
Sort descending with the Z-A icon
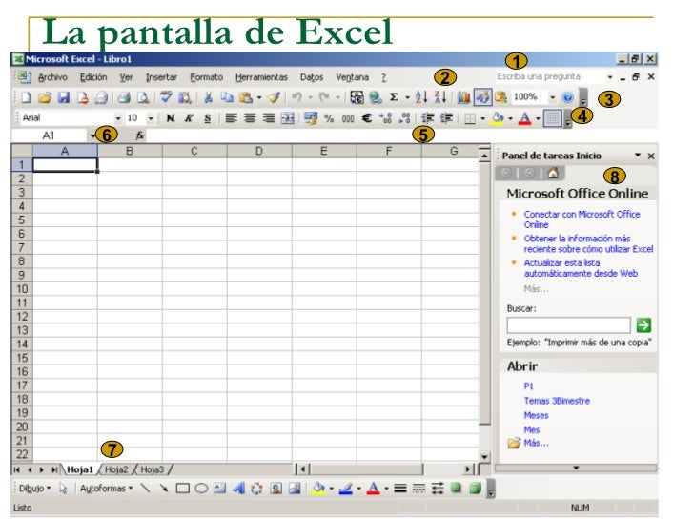(440, 97)
